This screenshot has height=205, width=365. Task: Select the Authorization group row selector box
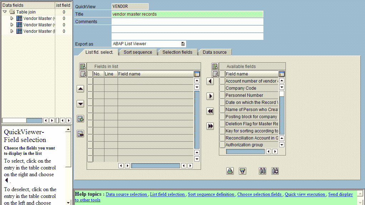click(x=222, y=145)
